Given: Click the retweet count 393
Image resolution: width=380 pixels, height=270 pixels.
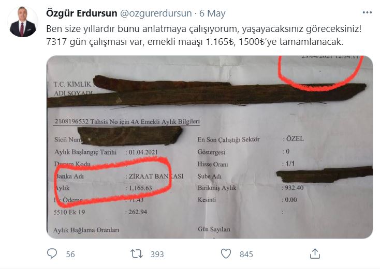Looking at the screenshot, I should point(157,255).
